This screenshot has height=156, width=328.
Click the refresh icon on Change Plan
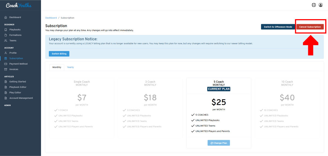click(x=212, y=143)
